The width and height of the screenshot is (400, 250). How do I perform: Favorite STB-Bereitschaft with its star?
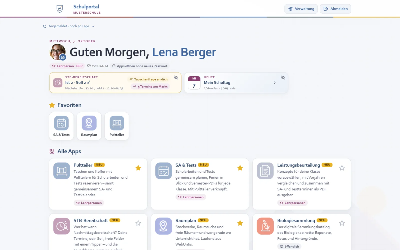coord(138,223)
